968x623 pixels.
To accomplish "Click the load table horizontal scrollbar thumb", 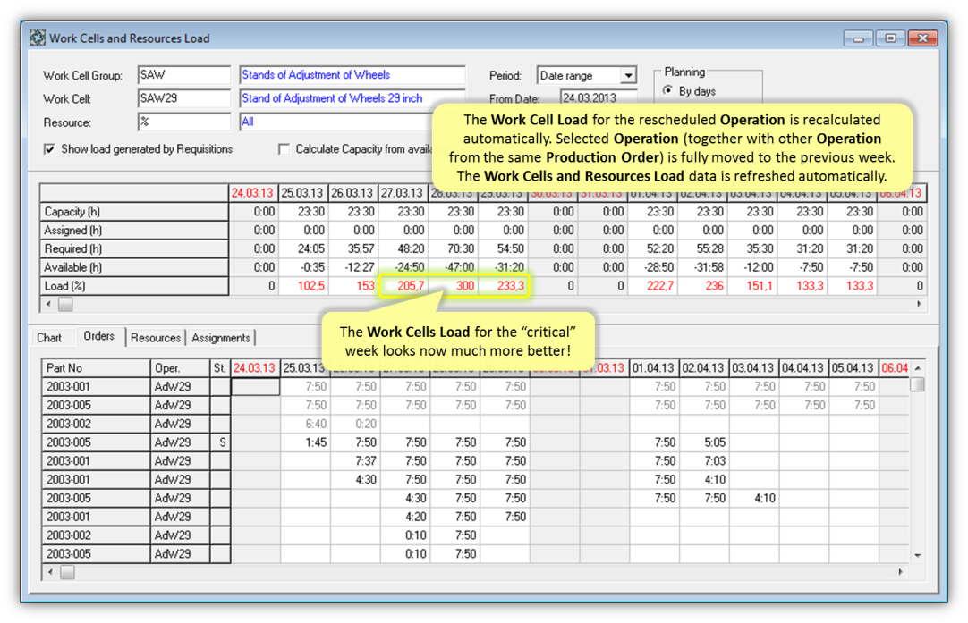I will (x=65, y=304).
